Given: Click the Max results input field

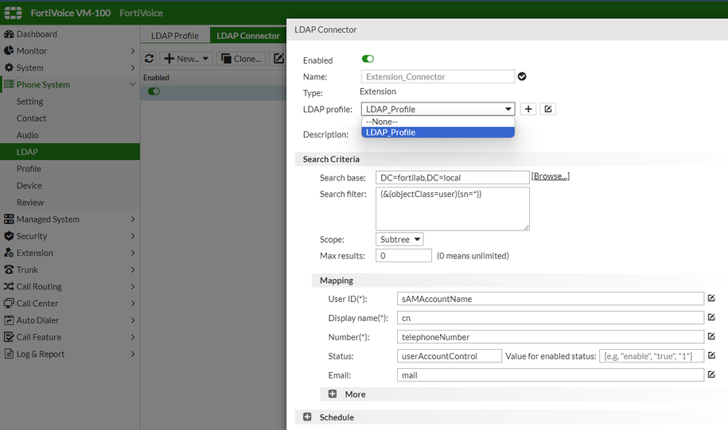Looking at the screenshot, I should click(x=403, y=256).
